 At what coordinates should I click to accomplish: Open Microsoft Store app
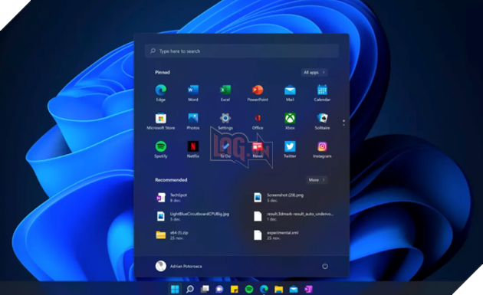(x=160, y=121)
